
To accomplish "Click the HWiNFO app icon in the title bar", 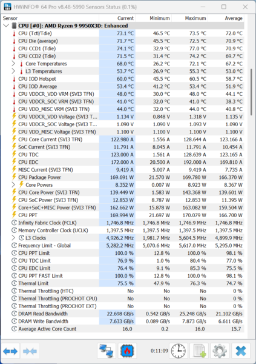I will tap(7, 7).
